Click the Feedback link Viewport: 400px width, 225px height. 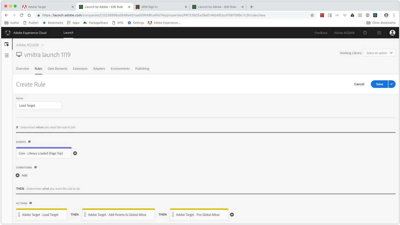pos(321,33)
